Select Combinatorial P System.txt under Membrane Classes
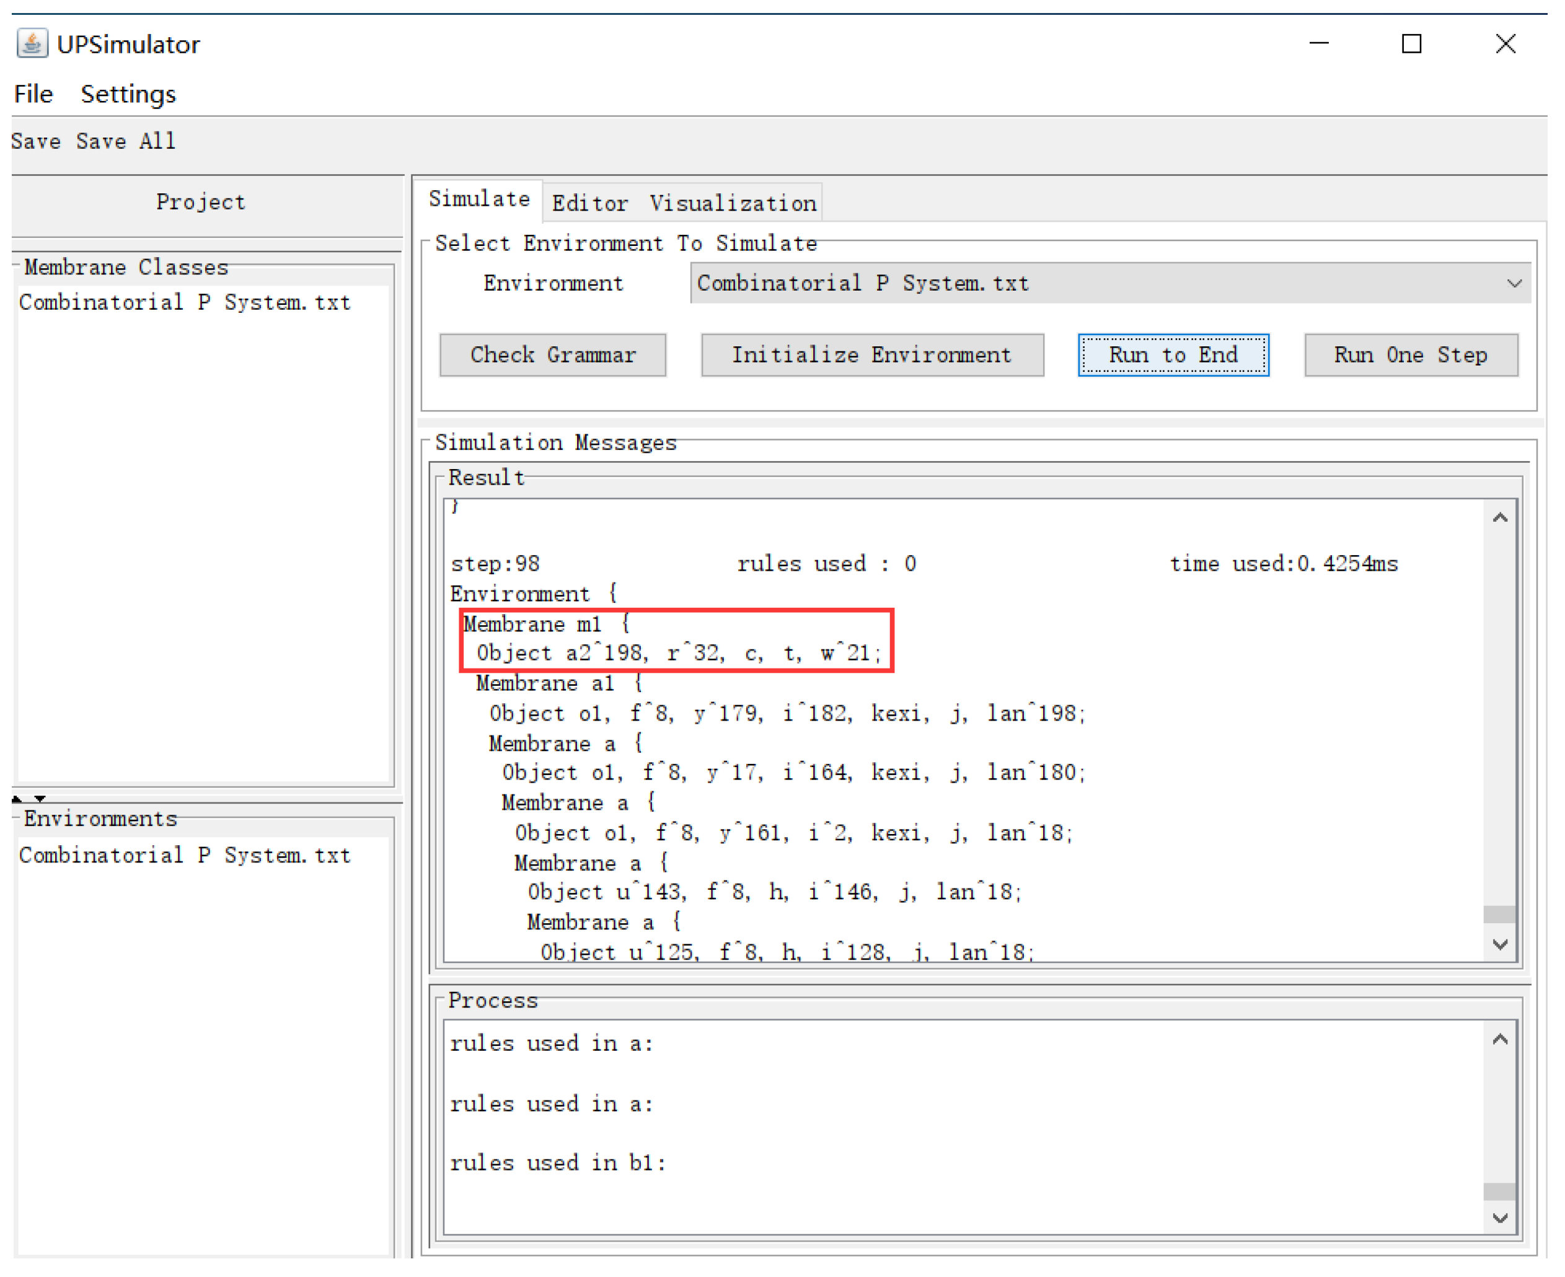The image size is (1565, 1277). click(x=185, y=303)
